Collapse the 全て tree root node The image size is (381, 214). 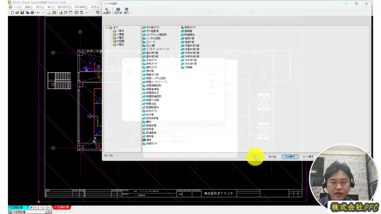point(106,27)
